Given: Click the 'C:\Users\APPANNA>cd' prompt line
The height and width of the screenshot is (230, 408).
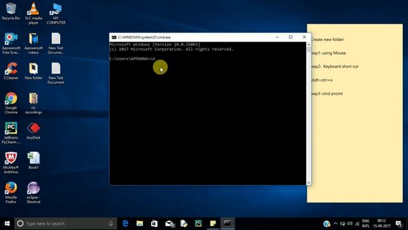Looking at the screenshot, I should (132, 59).
